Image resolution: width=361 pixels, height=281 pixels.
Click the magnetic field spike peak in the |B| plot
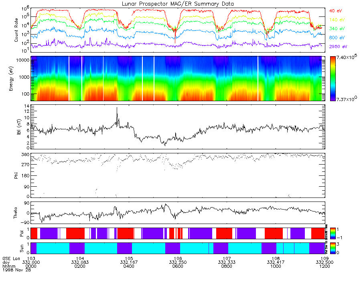(x=117, y=108)
